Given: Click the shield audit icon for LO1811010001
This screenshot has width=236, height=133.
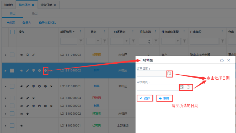Looking at the screenshot, I should [33, 86].
